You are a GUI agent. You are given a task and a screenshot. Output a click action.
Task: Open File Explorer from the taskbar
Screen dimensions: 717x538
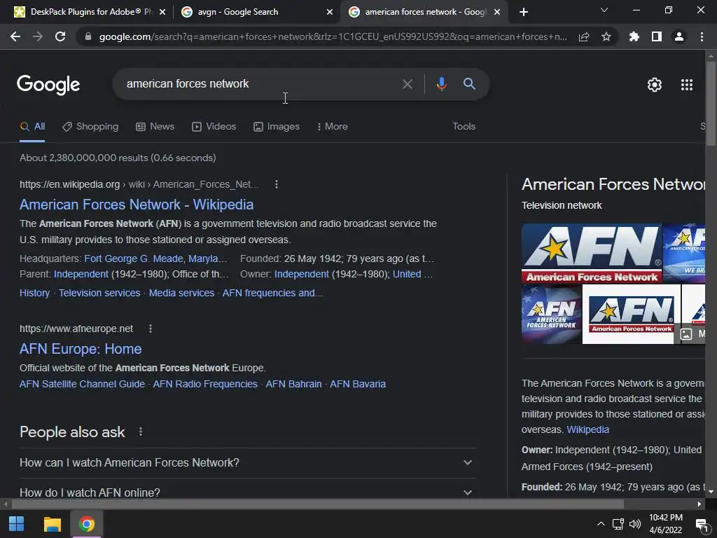(x=52, y=524)
